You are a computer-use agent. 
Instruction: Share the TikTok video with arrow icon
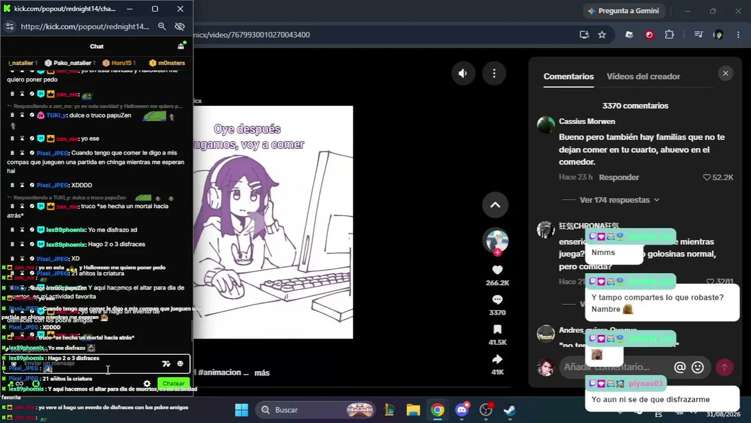tap(497, 359)
